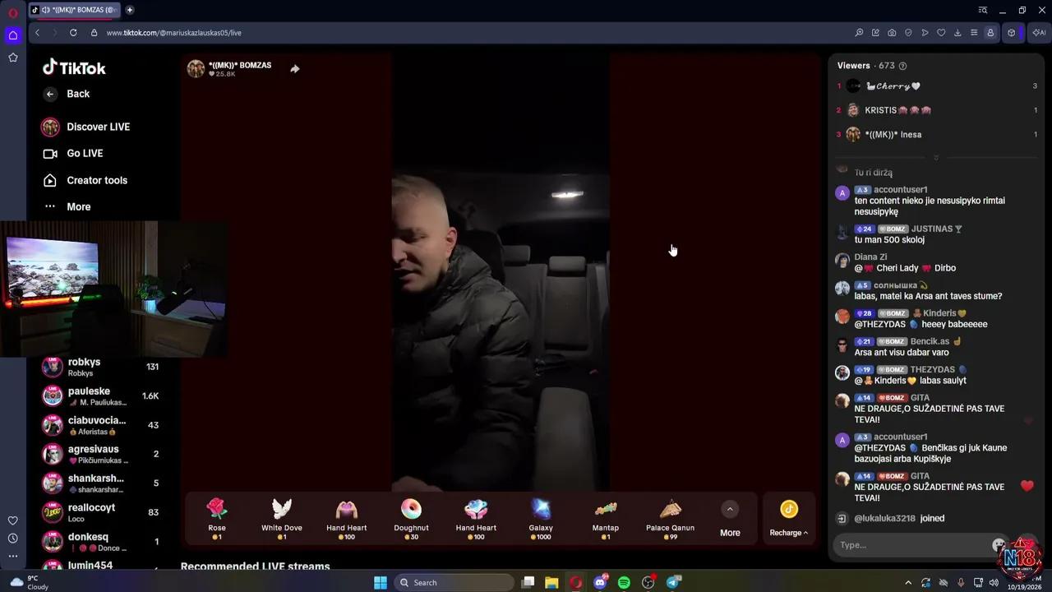The width and height of the screenshot is (1052, 592).
Task: Open Spotify from taskbar
Action: click(x=624, y=582)
